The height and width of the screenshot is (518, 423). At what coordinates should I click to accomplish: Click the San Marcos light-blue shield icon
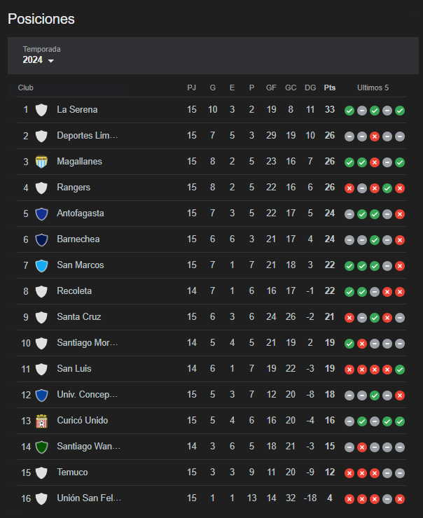41,265
